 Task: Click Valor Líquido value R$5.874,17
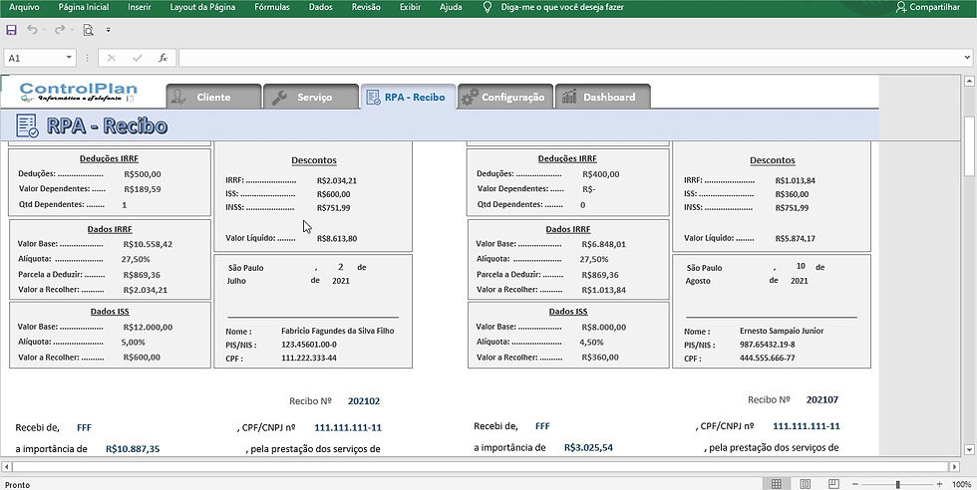coord(796,238)
